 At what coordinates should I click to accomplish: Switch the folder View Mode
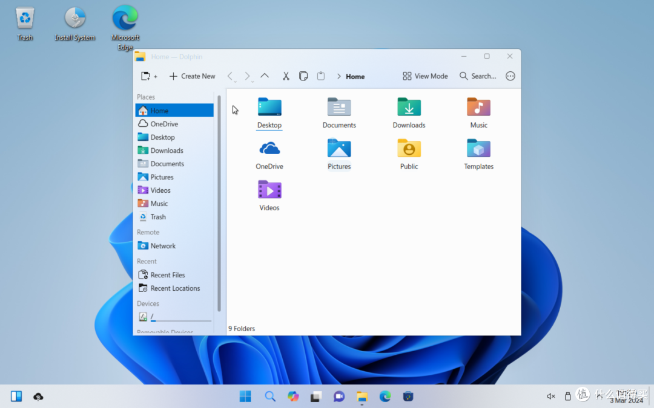(x=424, y=76)
